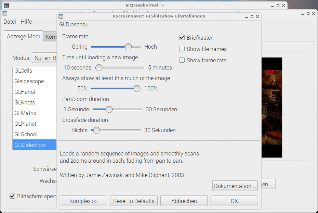This screenshot has width=318, height=213.
Task: Click the window menu icon of the Bildschirmschoner settings window
Action: point(5,14)
